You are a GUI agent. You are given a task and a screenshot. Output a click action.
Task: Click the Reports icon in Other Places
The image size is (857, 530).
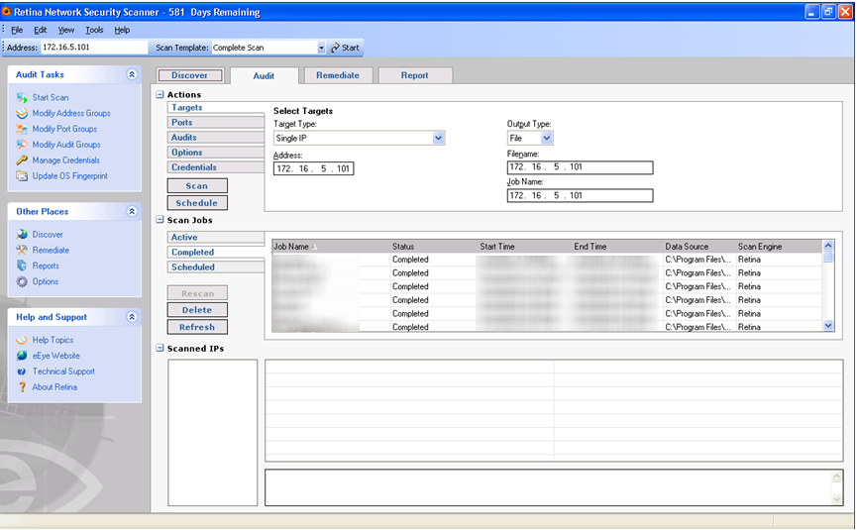pyautogui.click(x=22, y=266)
